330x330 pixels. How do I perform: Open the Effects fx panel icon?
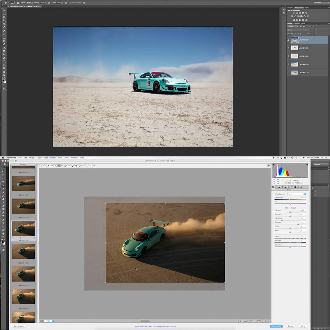pos(291,187)
